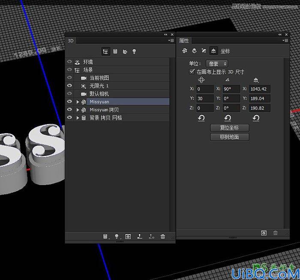Viewport: 300px width, 280px height.
Task: Click the 3D print cancel icon
Action: (x=151, y=237)
